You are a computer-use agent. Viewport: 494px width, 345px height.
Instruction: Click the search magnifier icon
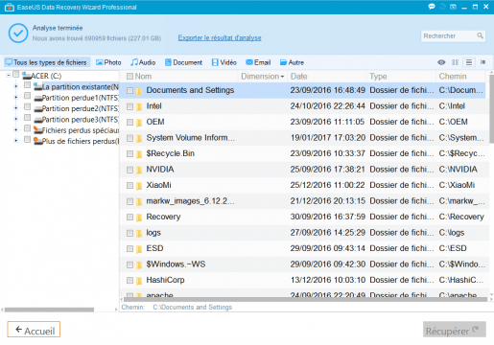pos(480,35)
